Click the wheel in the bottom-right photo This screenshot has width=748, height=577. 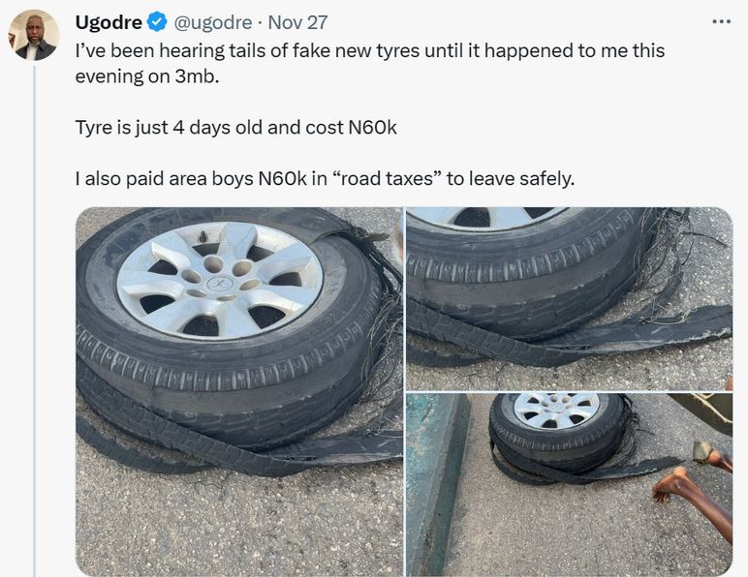pyautogui.click(x=556, y=428)
